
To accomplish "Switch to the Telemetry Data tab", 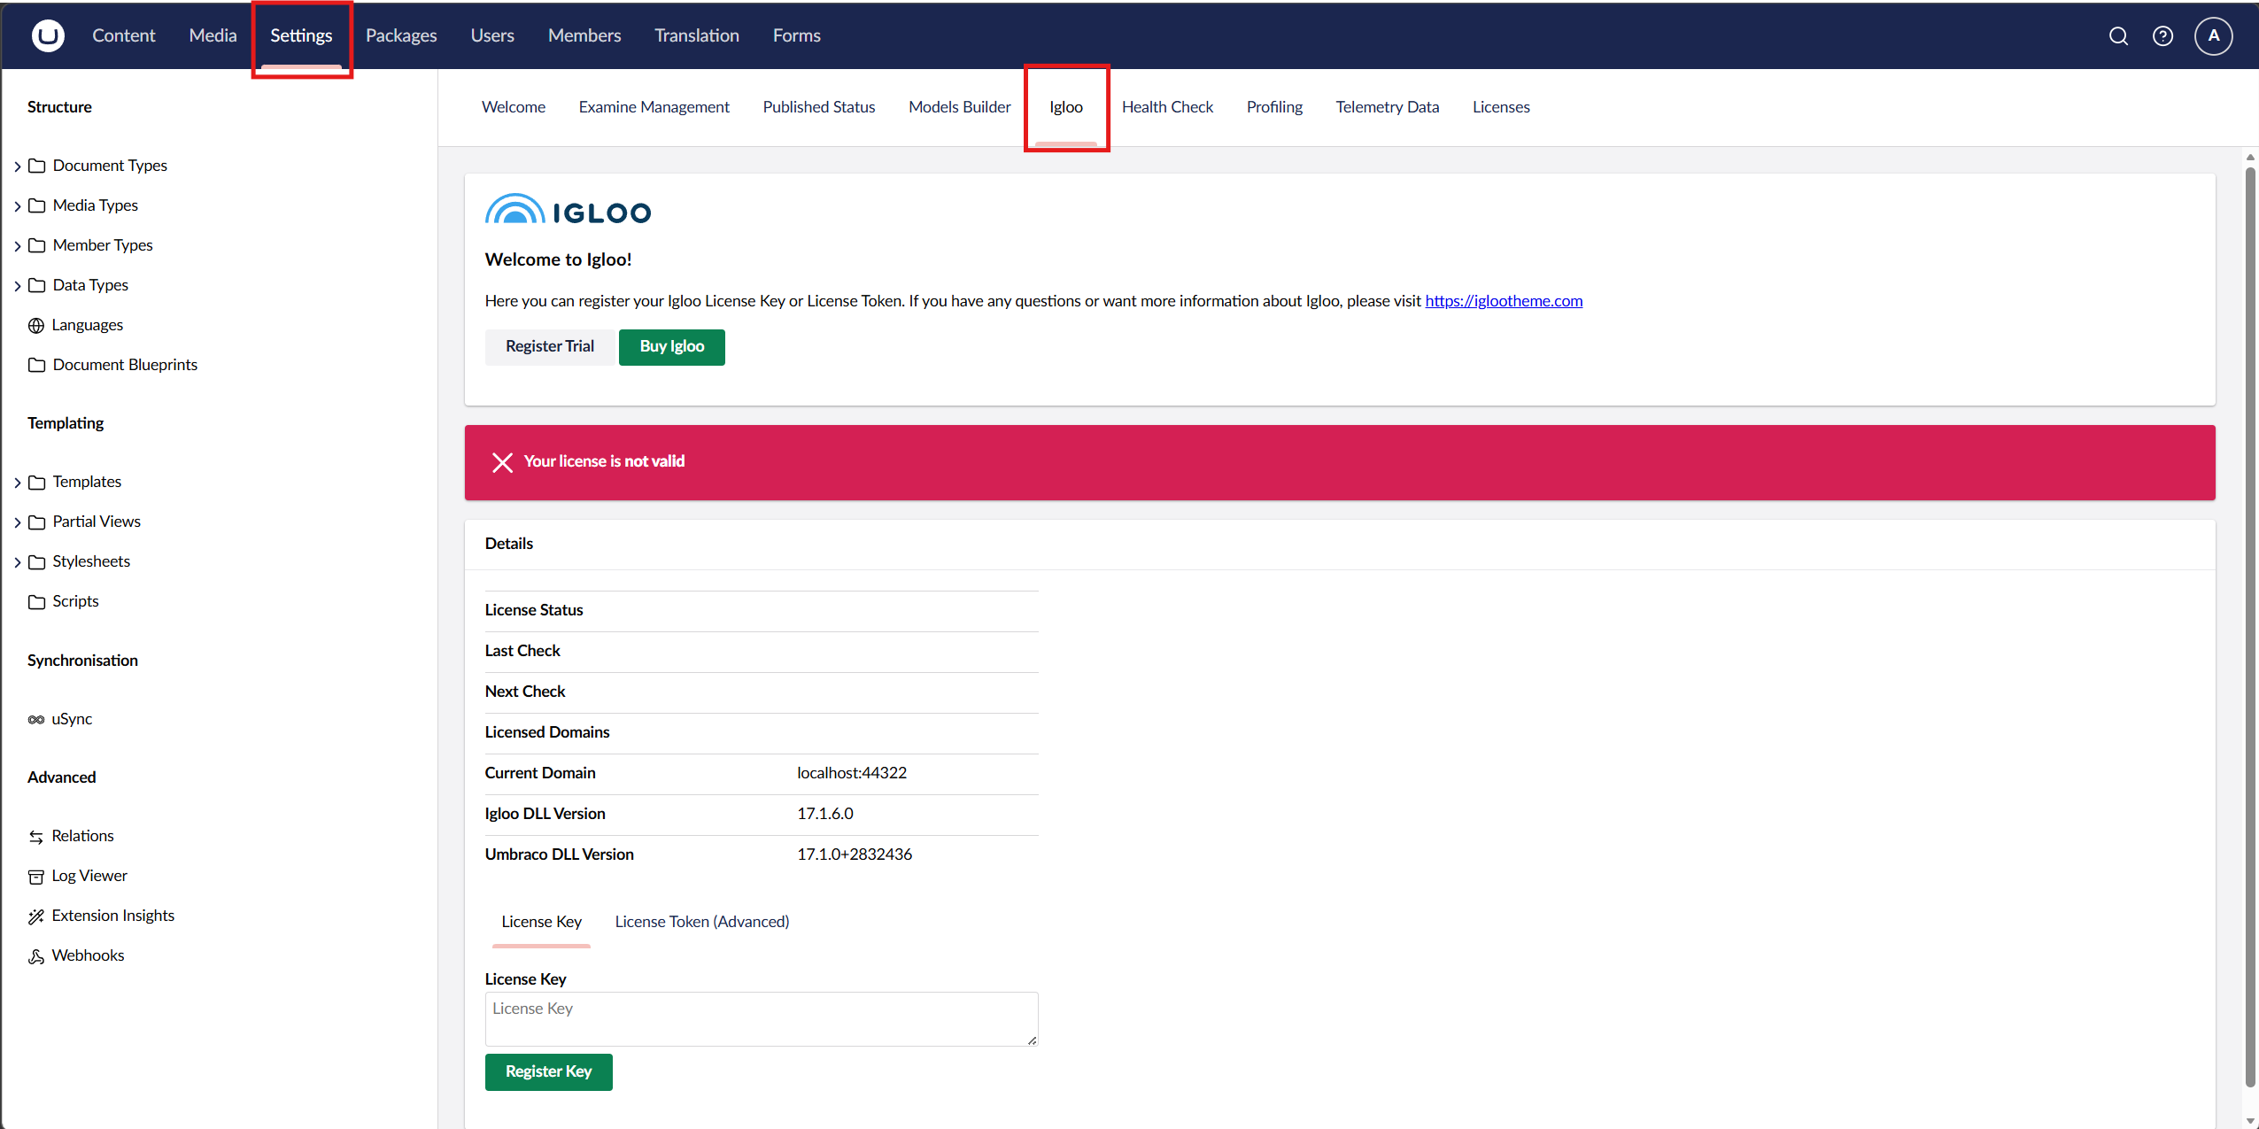I will coord(1387,107).
